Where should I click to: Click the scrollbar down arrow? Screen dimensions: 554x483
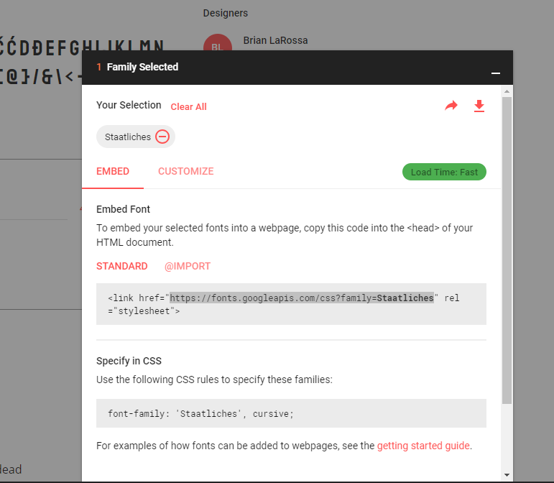click(x=507, y=475)
